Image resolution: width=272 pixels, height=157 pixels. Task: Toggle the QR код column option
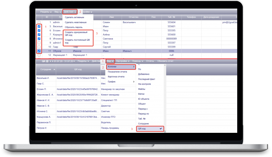[150, 129]
